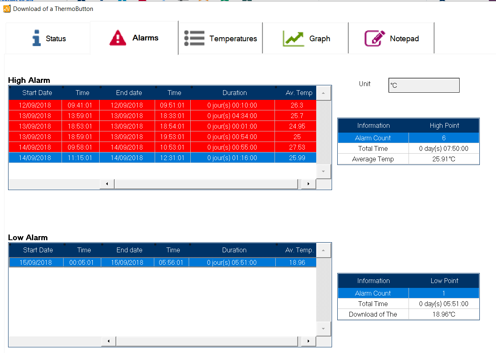Click the up arrow on High Alarm vertical scrollbar
The height and width of the screenshot is (353, 496).
click(x=323, y=93)
